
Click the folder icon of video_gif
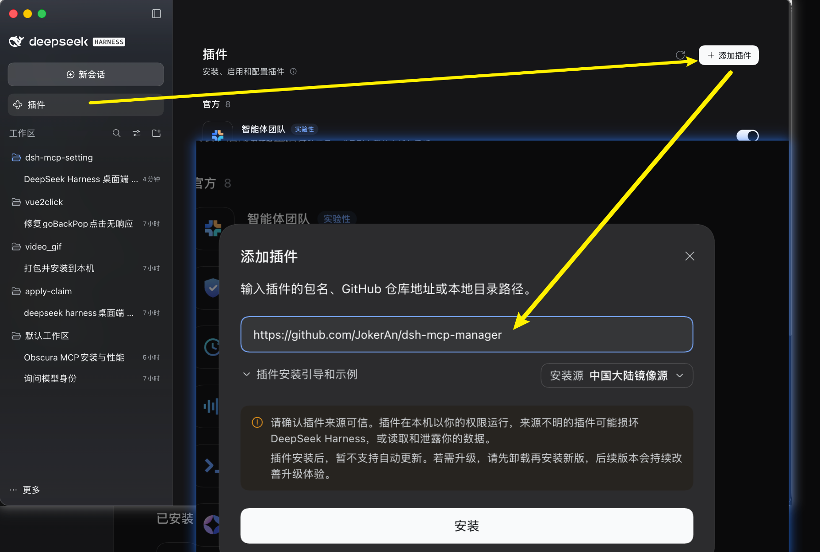coord(16,247)
